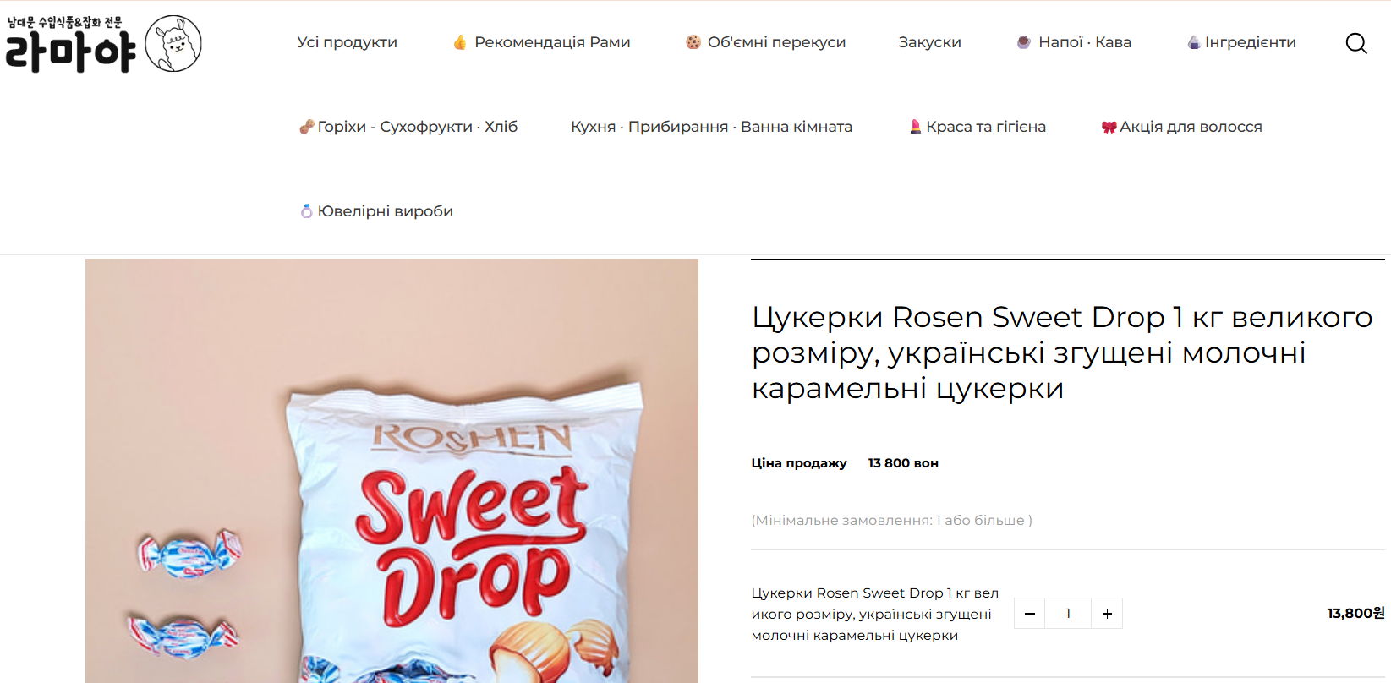Open the Закуски category
This screenshot has width=1391, height=683.
929,42
